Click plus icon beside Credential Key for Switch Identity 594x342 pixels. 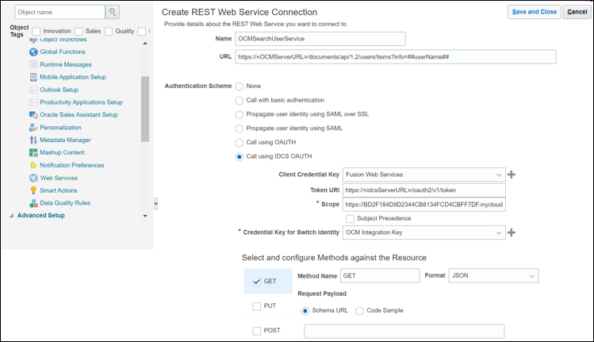pyautogui.click(x=512, y=232)
